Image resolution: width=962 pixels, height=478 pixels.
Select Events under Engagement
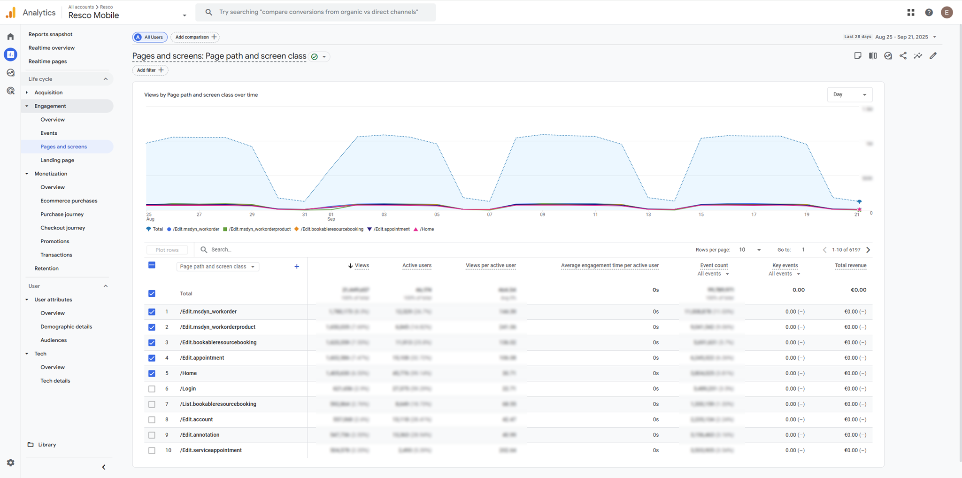point(49,133)
